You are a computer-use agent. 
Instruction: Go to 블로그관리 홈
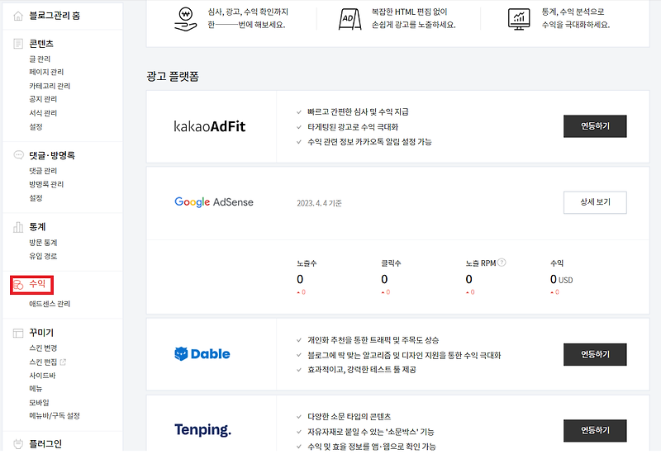[55, 16]
